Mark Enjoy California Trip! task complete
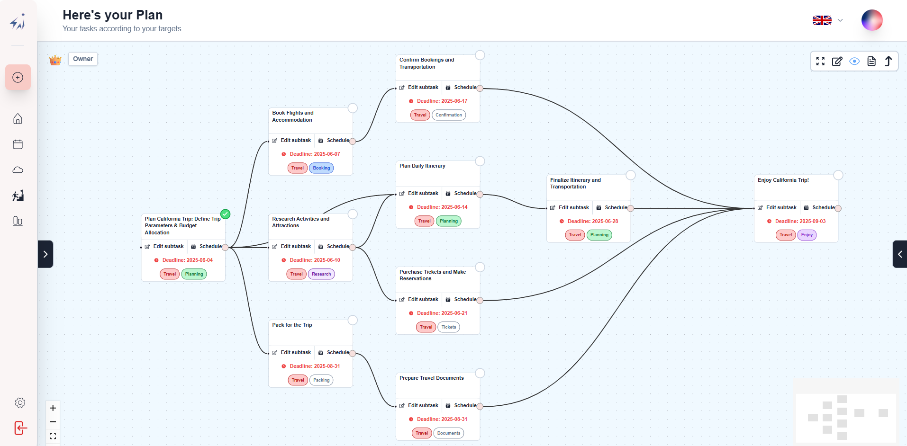 pyautogui.click(x=838, y=175)
